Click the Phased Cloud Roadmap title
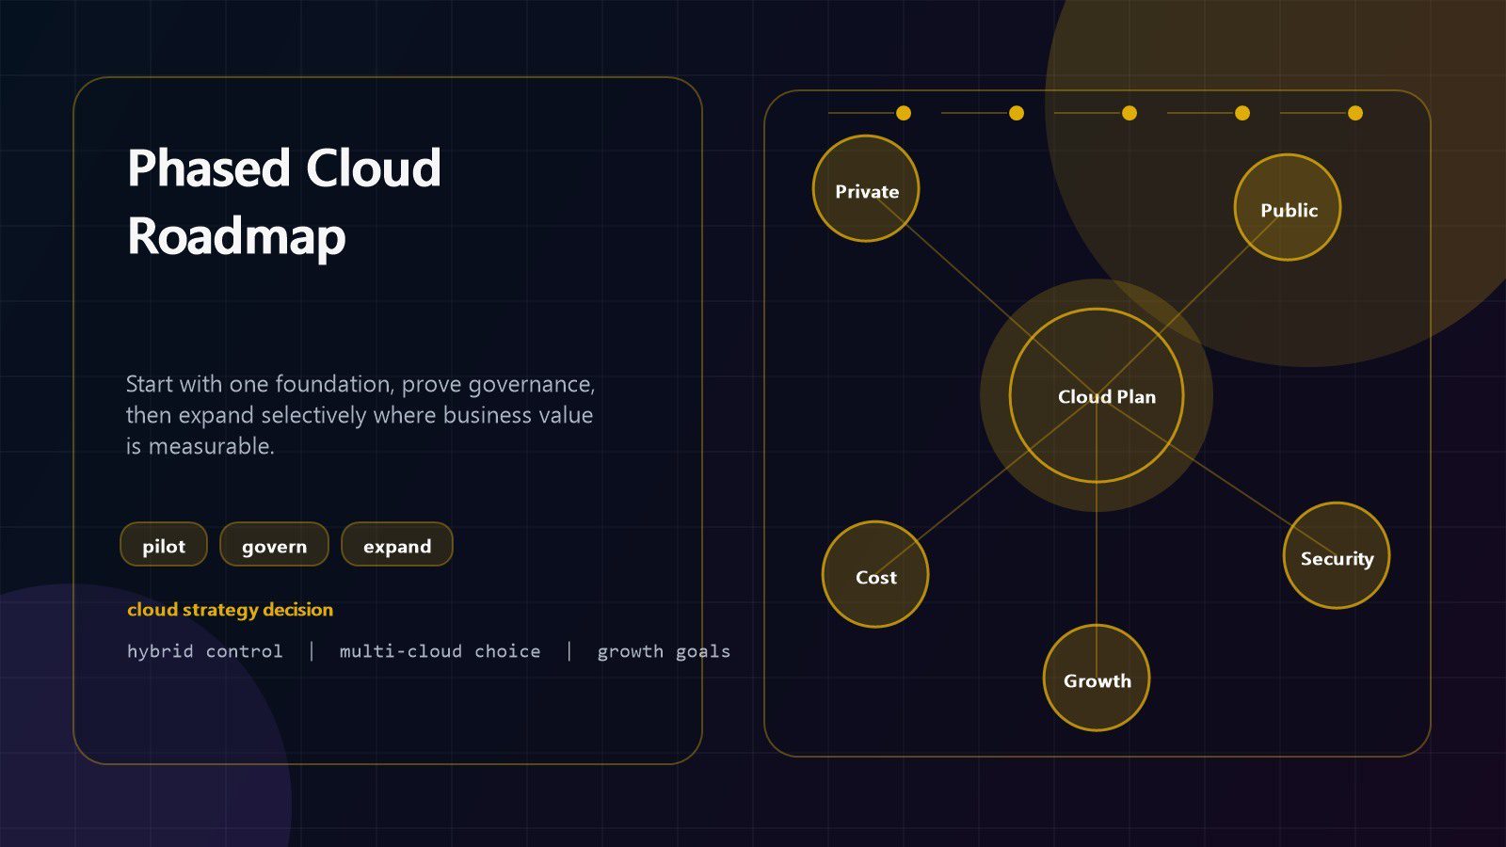Screen dimensions: 1506x847 284,202
